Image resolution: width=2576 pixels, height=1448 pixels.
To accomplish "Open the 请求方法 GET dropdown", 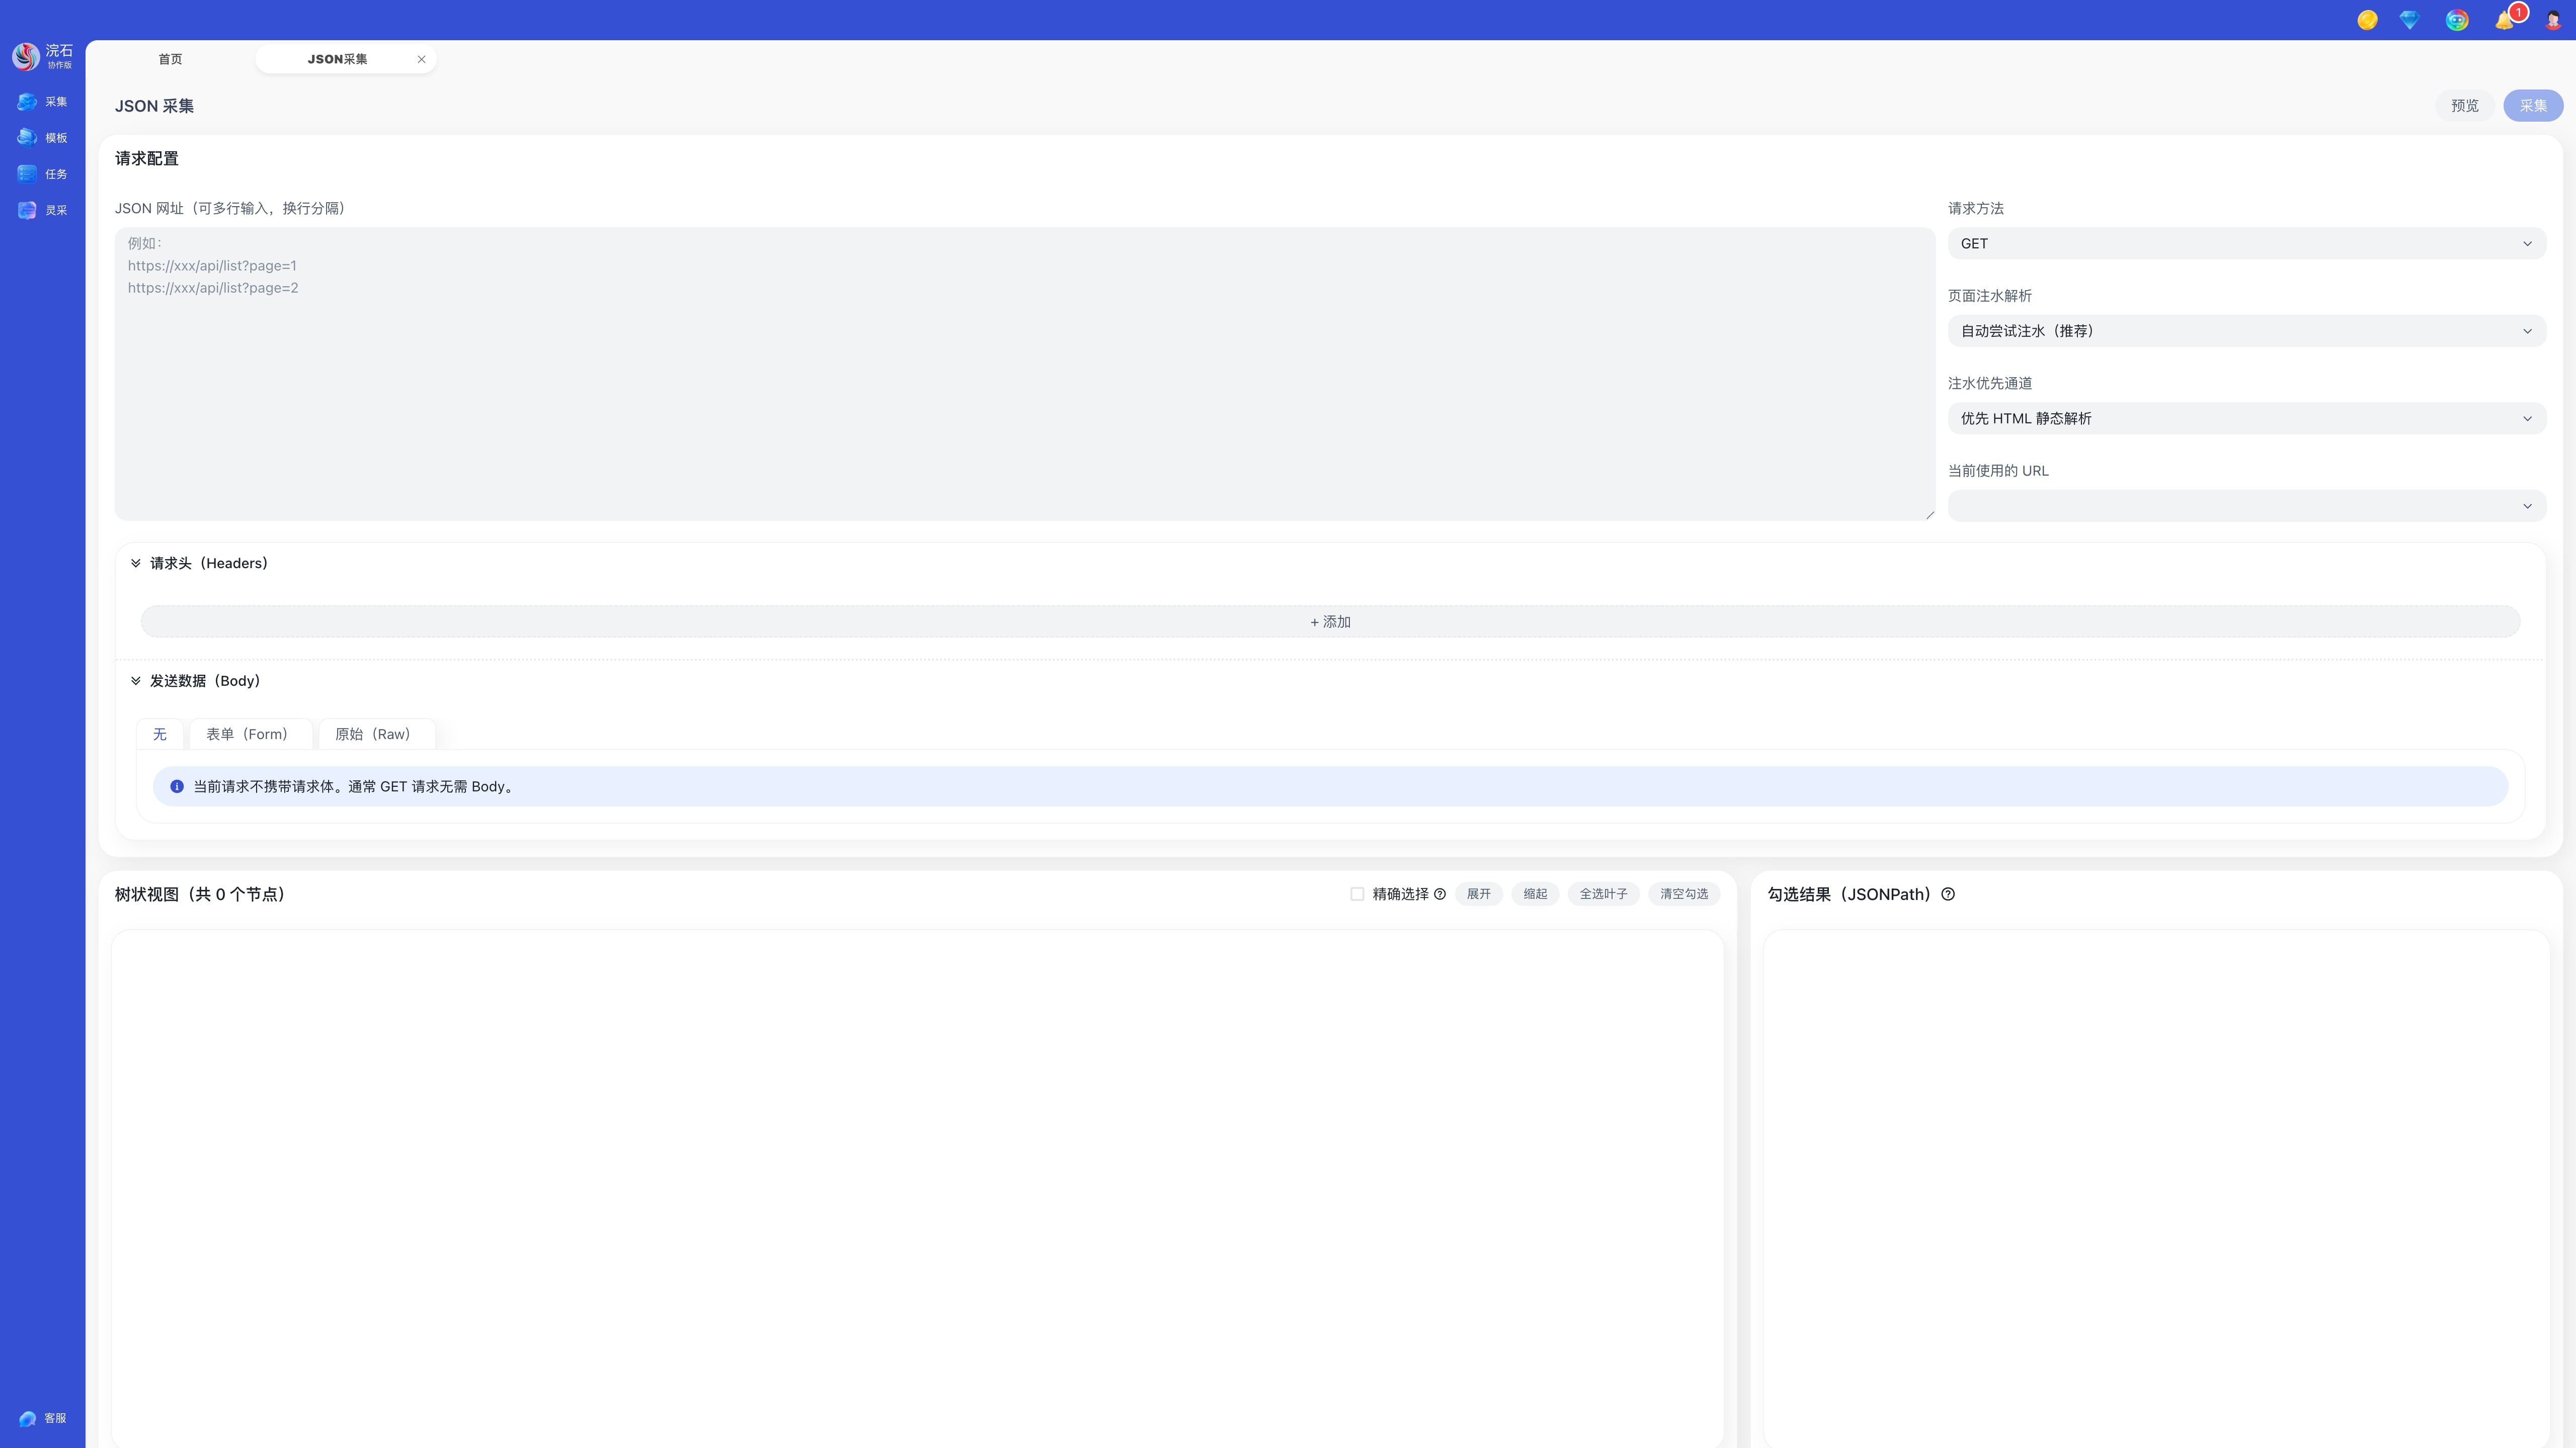I will click(x=2246, y=244).
